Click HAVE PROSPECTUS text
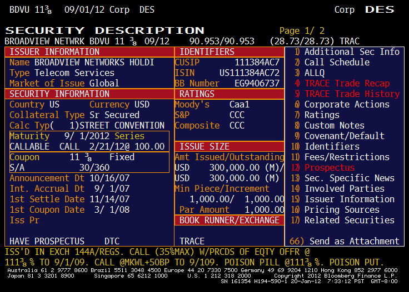409x292 pixels. (x=47, y=241)
